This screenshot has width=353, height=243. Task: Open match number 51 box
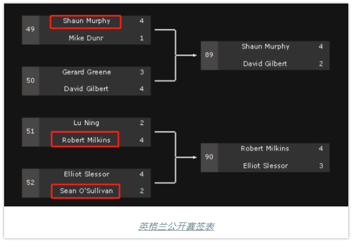[x=30, y=132]
